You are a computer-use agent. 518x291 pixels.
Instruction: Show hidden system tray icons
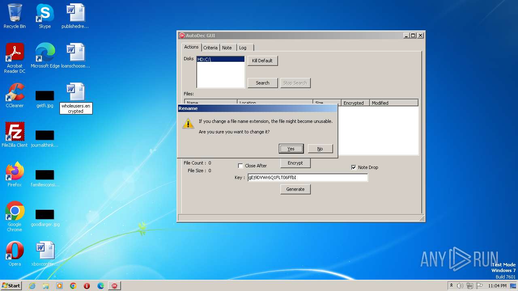(x=451, y=286)
